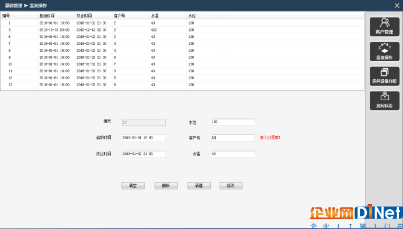Click the 清空 button

(x=133, y=186)
